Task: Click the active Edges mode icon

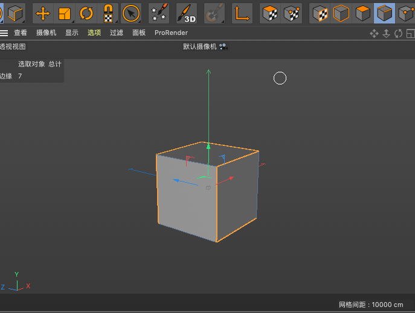Action: 384,13
